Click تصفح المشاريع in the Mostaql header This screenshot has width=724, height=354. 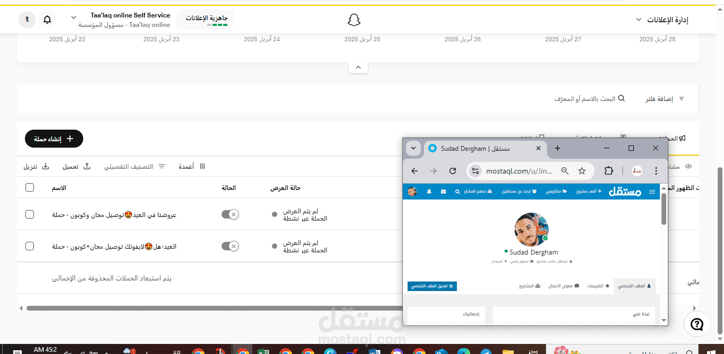(478, 192)
